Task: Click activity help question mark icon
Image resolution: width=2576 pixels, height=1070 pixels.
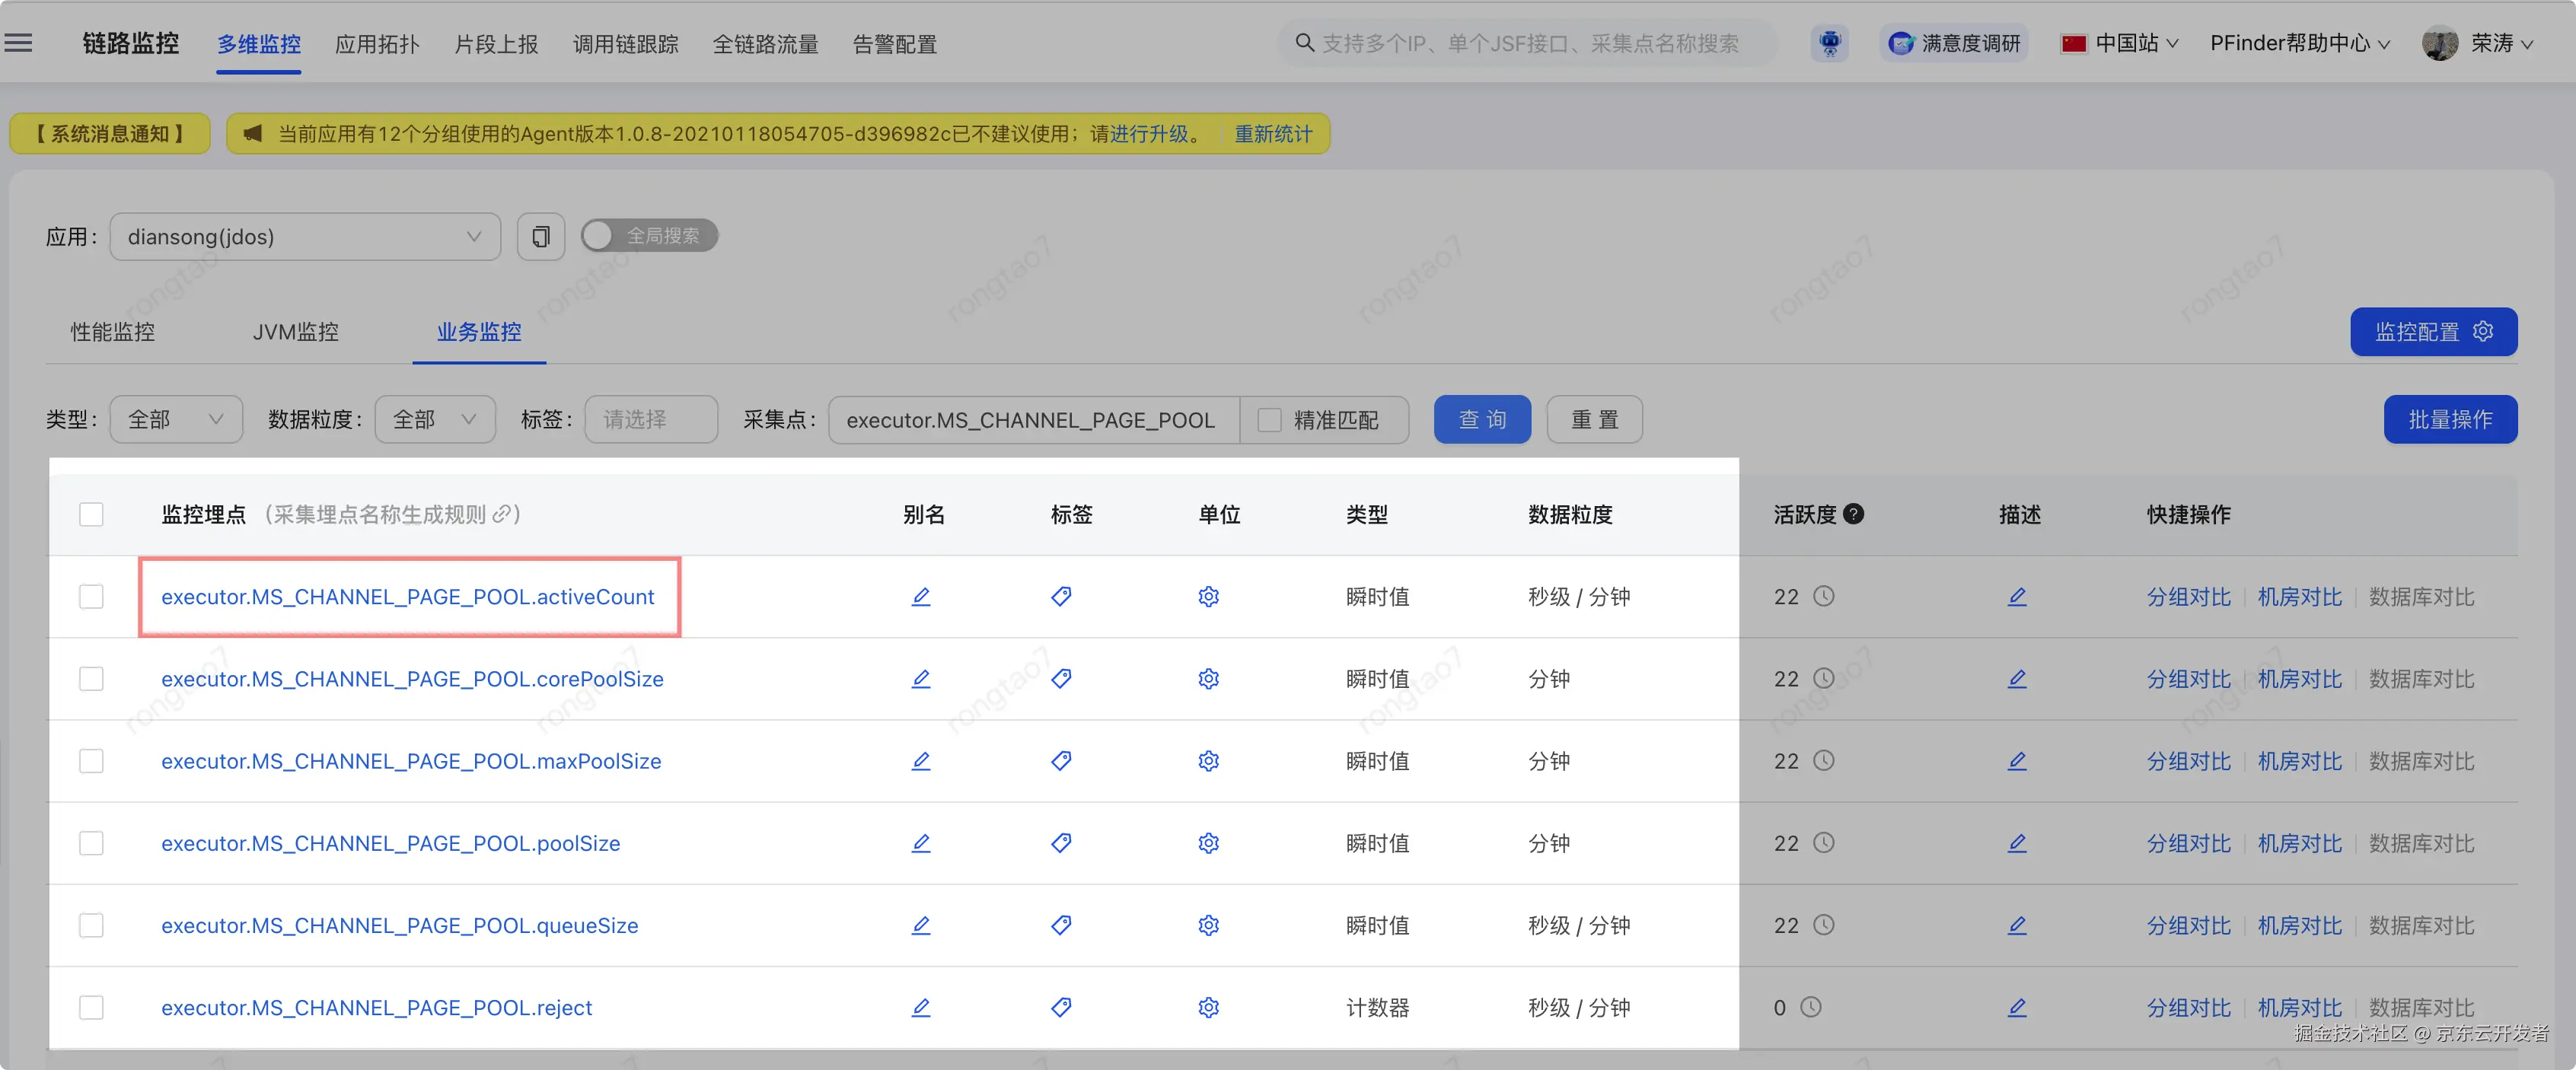Action: (x=1853, y=514)
